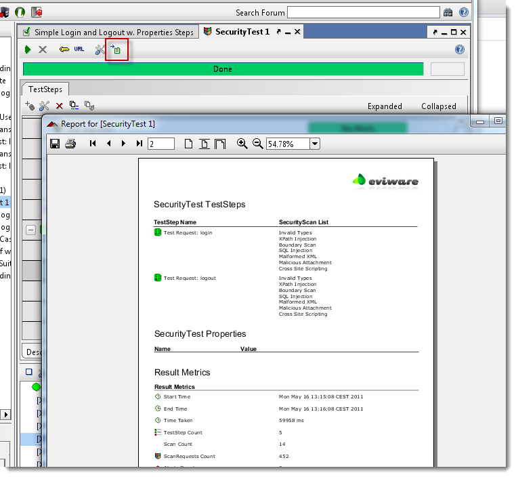The width and height of the screenshot is (516, 477).
Task: Click the Description tab at bottom
Action: click(x=33, y=352)
